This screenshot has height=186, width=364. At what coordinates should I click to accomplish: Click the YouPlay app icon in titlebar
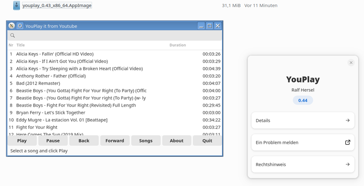point(20,26)
